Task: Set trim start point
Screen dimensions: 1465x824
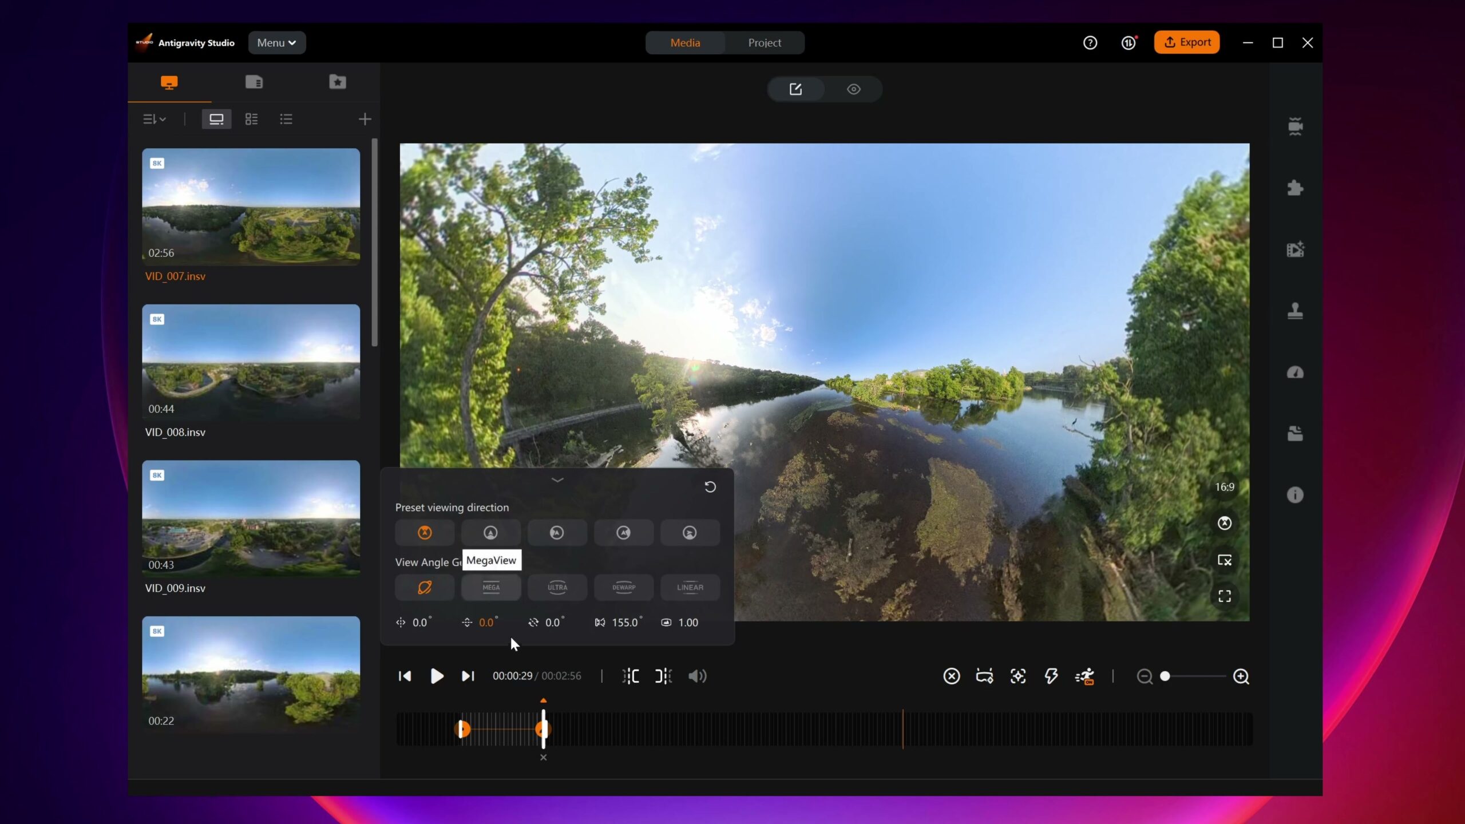Action: pyautogui.click(x=631, y=676)
